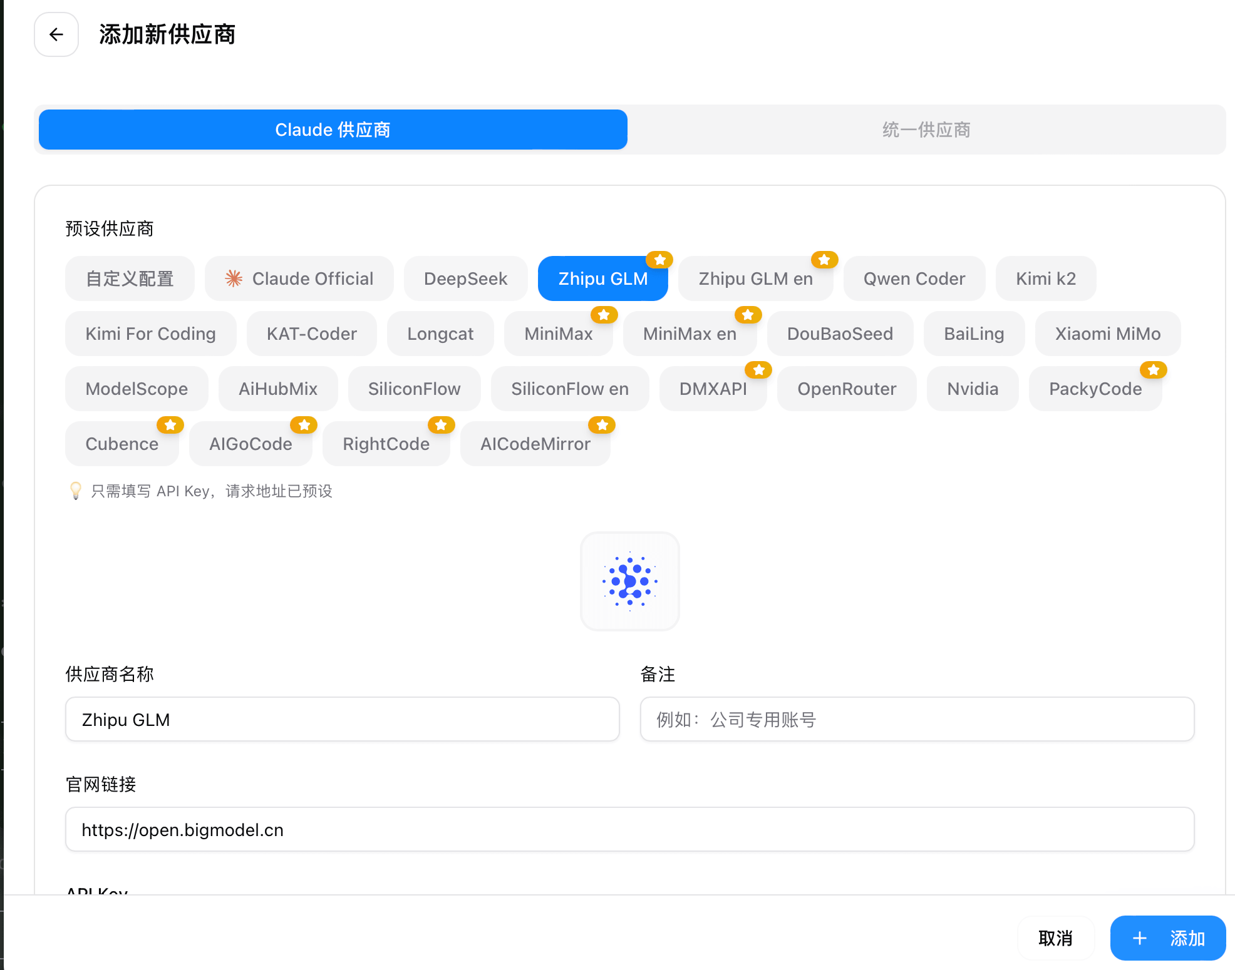Cancel with the 取消 button
Image resolution: width=1235 pixels, height=970 pixels.
point(1056,938)
